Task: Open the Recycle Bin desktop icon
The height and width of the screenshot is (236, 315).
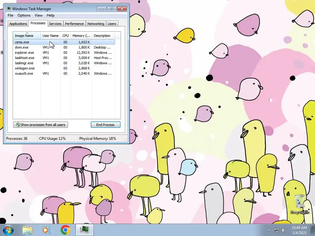Action: (300, 204)
